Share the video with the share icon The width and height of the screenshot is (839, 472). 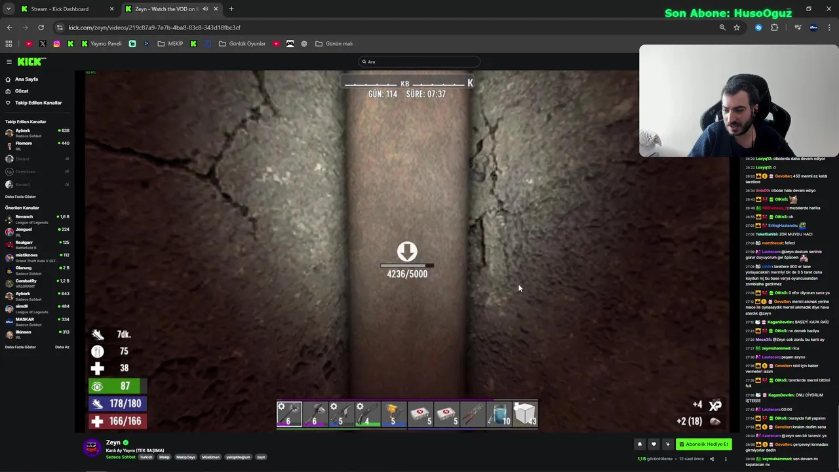[712, 459]
